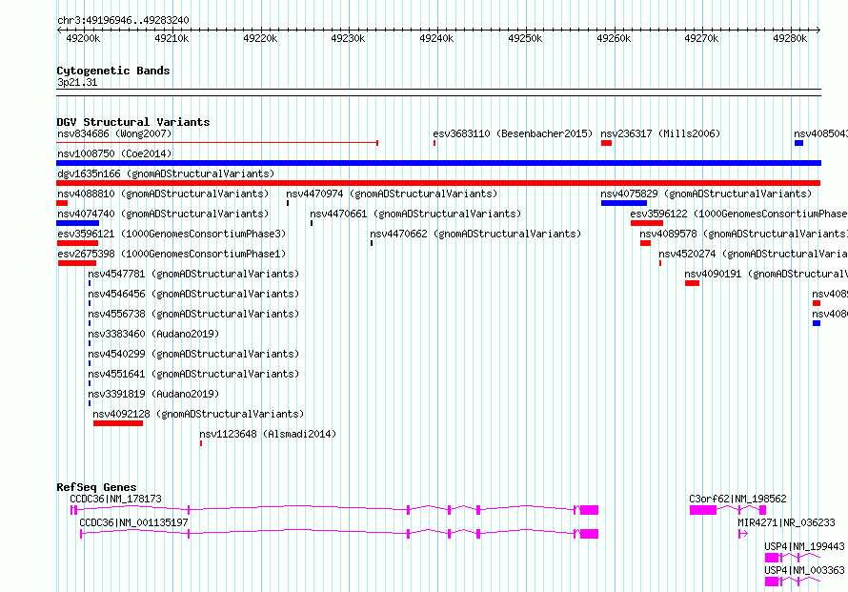
Task: Click the red nsv834686 variant line
Action: [217, 143]
